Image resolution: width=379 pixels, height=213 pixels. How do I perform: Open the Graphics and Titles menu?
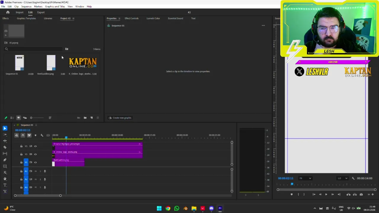55,7
